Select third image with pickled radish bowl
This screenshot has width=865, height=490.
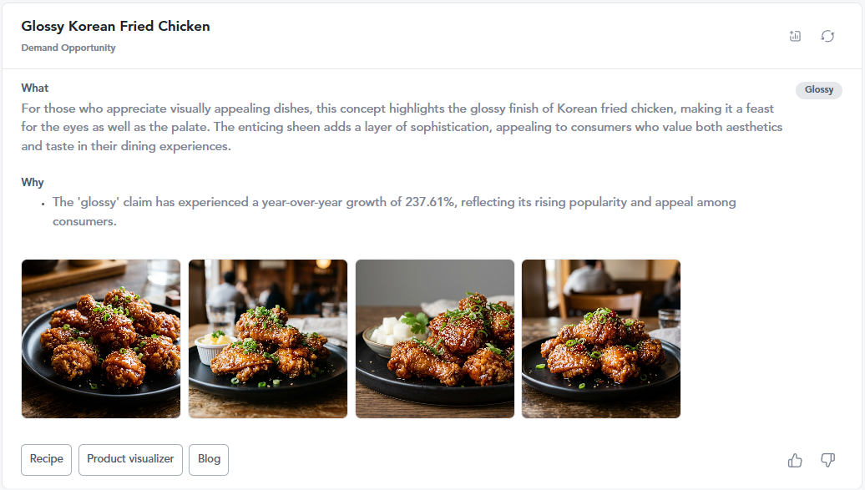coord(435,339)
